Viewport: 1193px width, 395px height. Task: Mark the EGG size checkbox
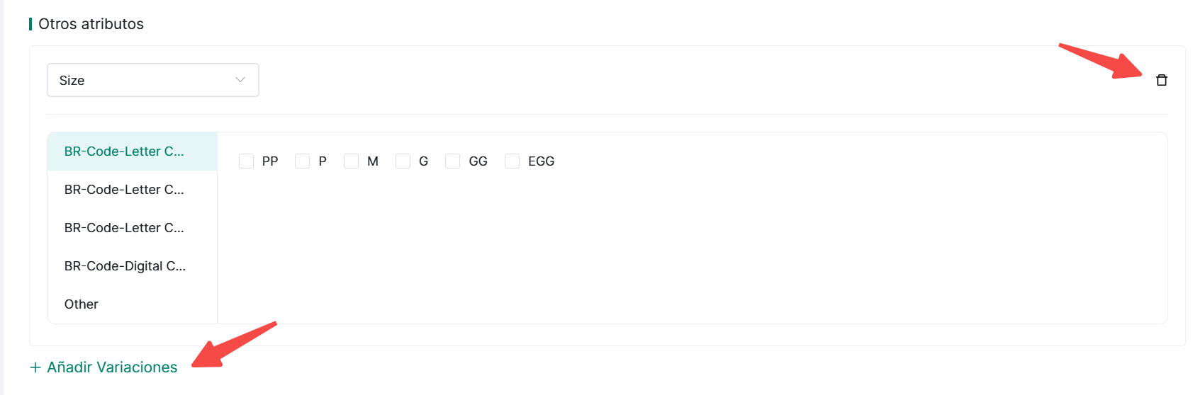click(512, 161)
